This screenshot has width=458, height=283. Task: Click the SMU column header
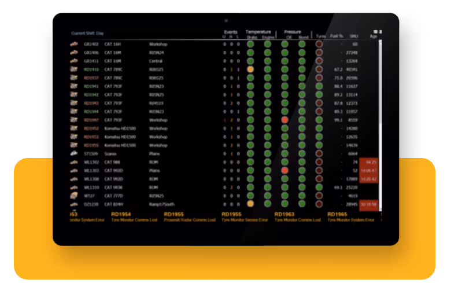[354, 36]
